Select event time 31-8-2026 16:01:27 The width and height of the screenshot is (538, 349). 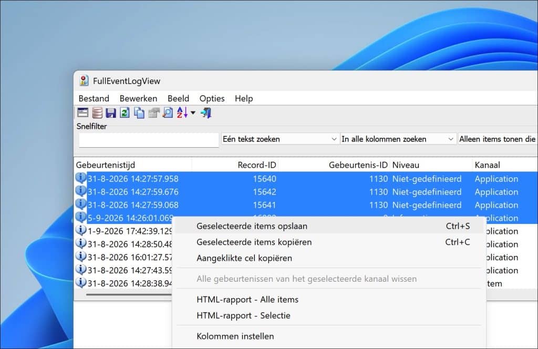[130, 257]
